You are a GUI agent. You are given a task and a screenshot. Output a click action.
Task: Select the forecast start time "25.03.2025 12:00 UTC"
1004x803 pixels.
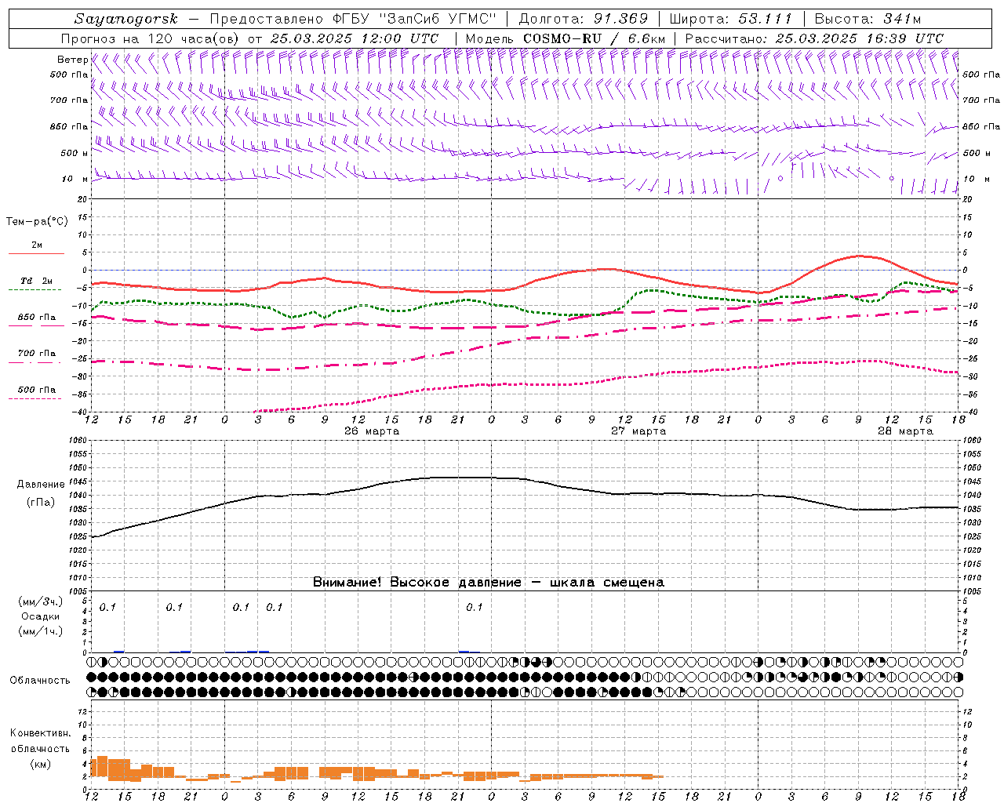point(355,38)
